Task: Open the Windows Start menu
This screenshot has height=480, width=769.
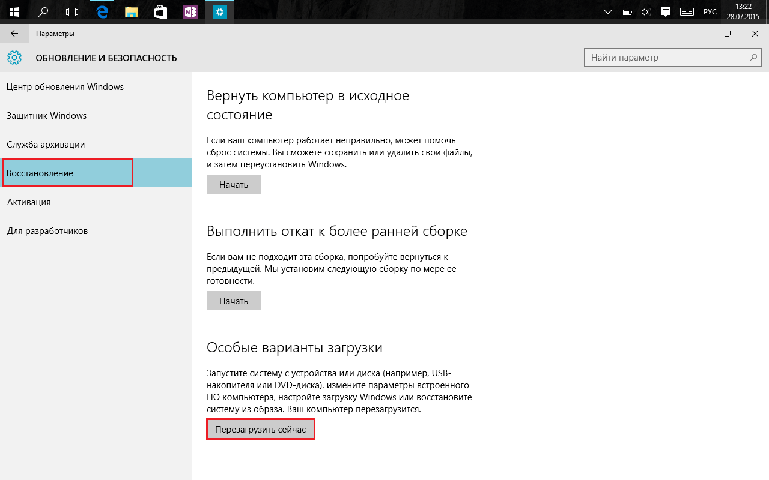Action: pos(14,11)
